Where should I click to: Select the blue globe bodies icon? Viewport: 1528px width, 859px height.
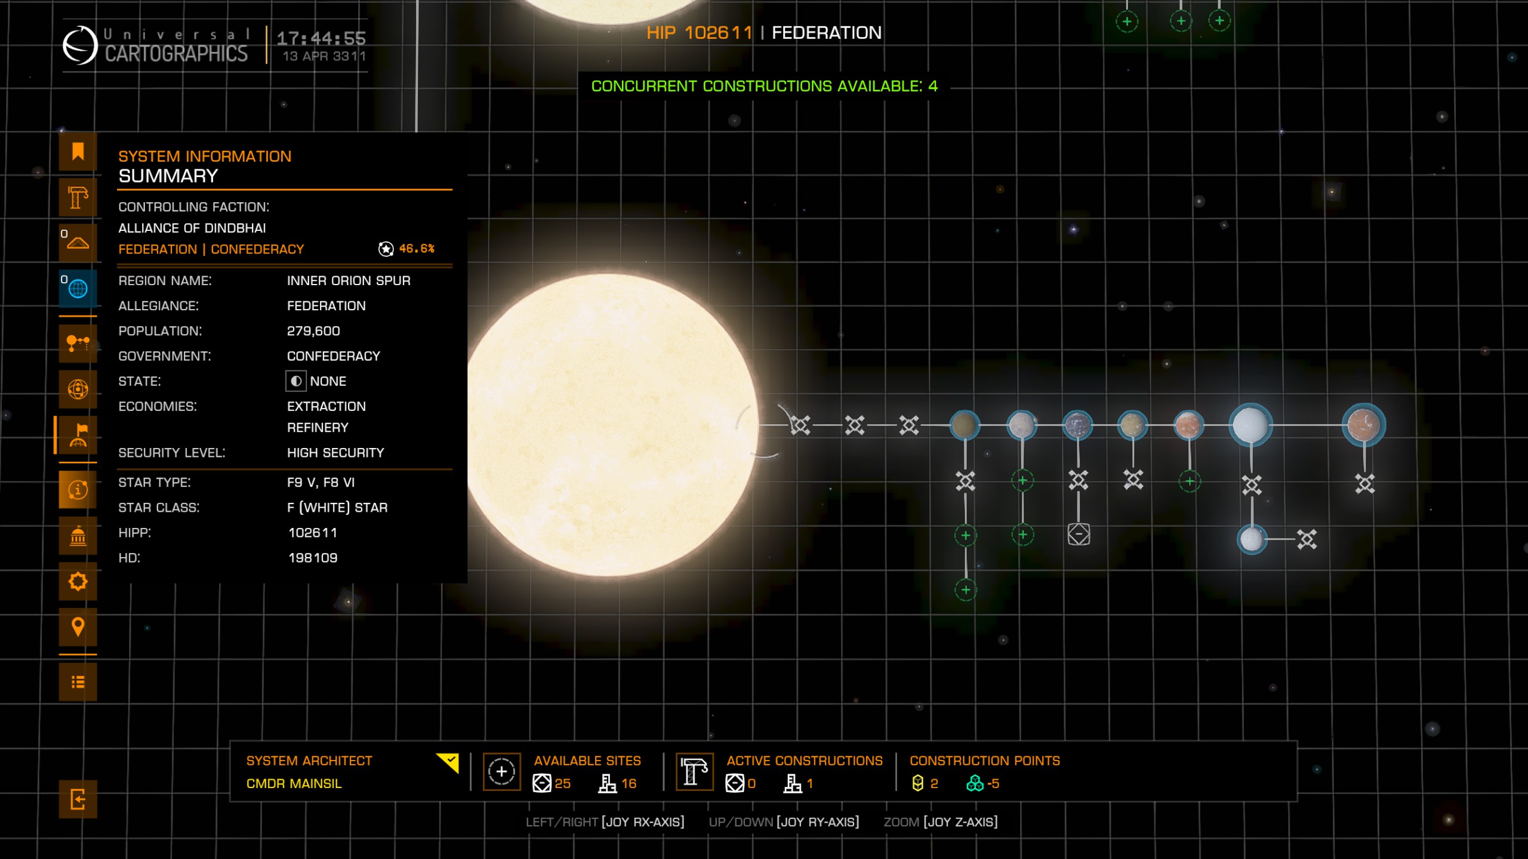tap(78, 289)
